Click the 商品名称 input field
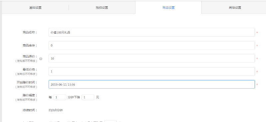 (152, 32)
